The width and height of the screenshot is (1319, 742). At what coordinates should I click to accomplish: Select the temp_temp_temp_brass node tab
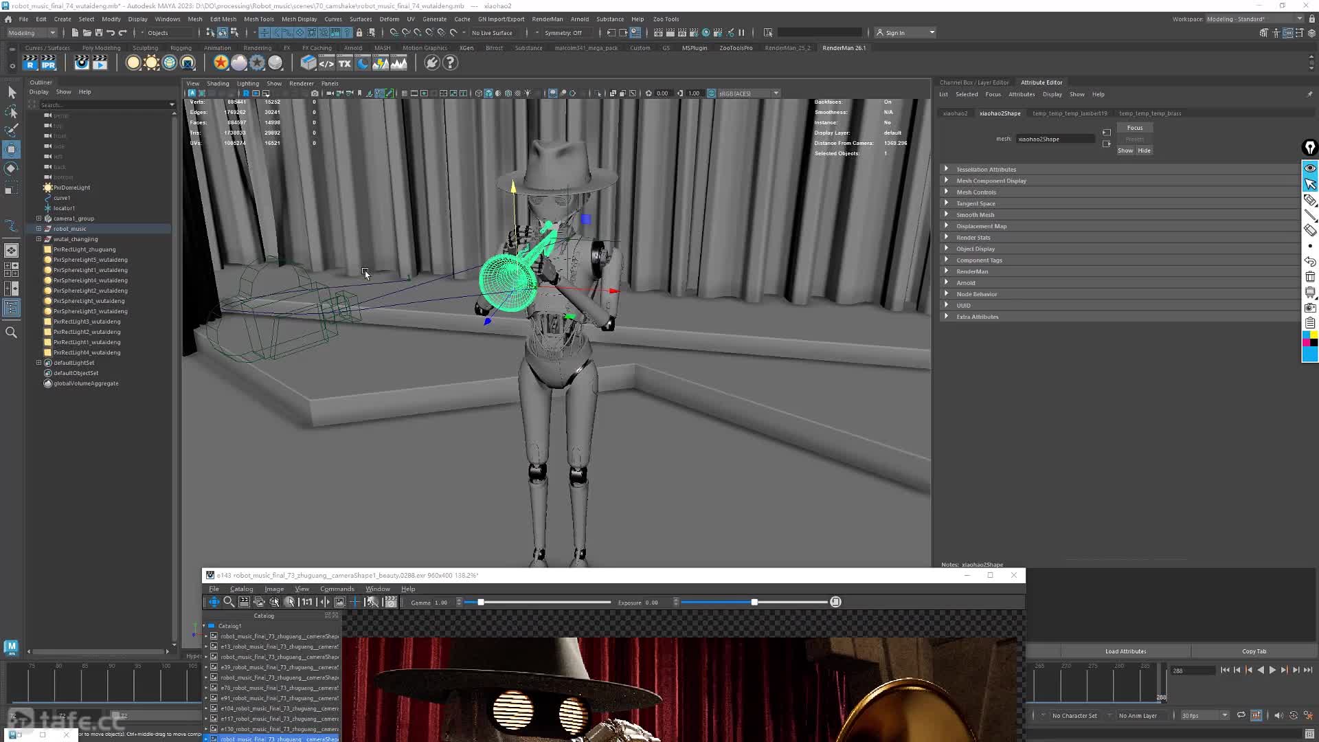tap(1150, 113)
